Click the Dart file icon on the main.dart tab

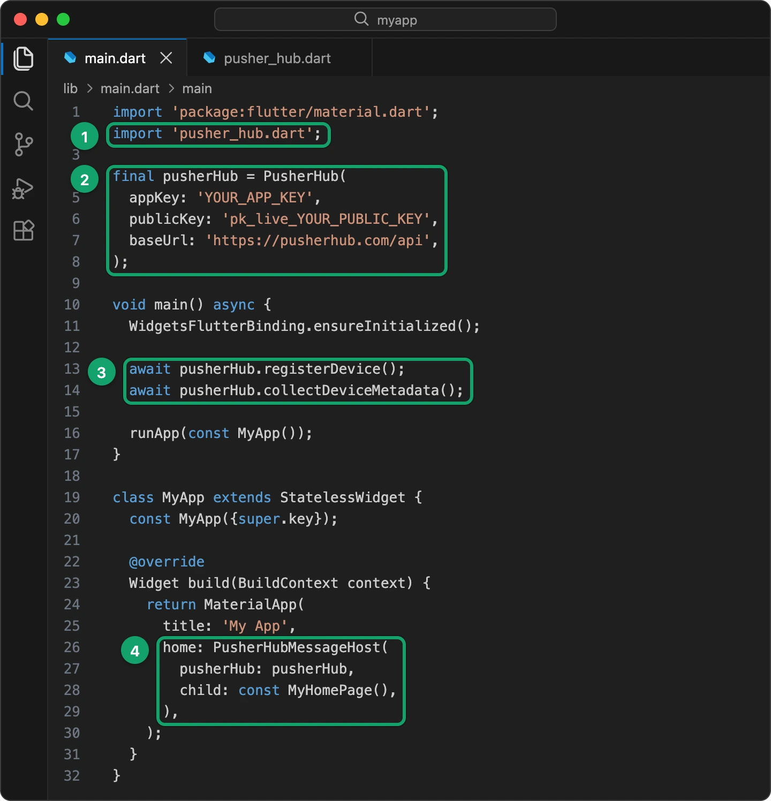70,57
